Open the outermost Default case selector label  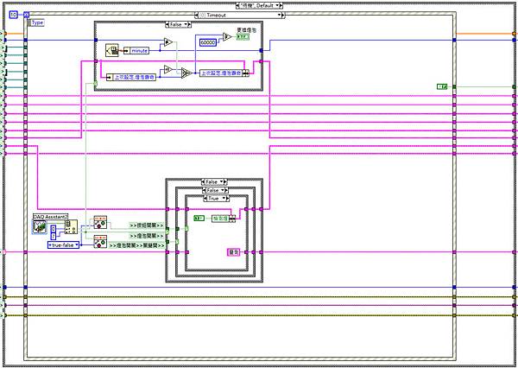(x=259, y=6)
